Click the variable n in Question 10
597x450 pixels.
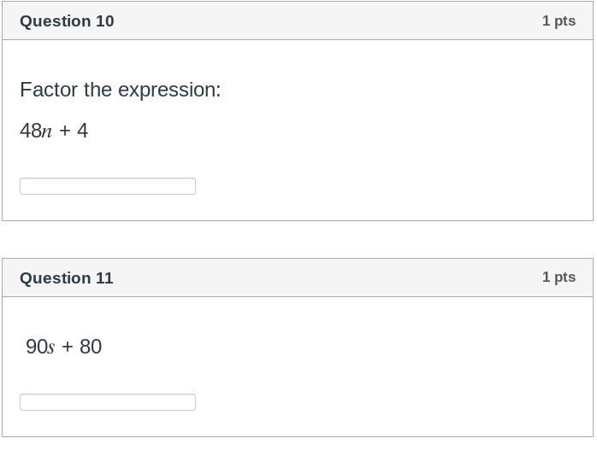[47, 131]
